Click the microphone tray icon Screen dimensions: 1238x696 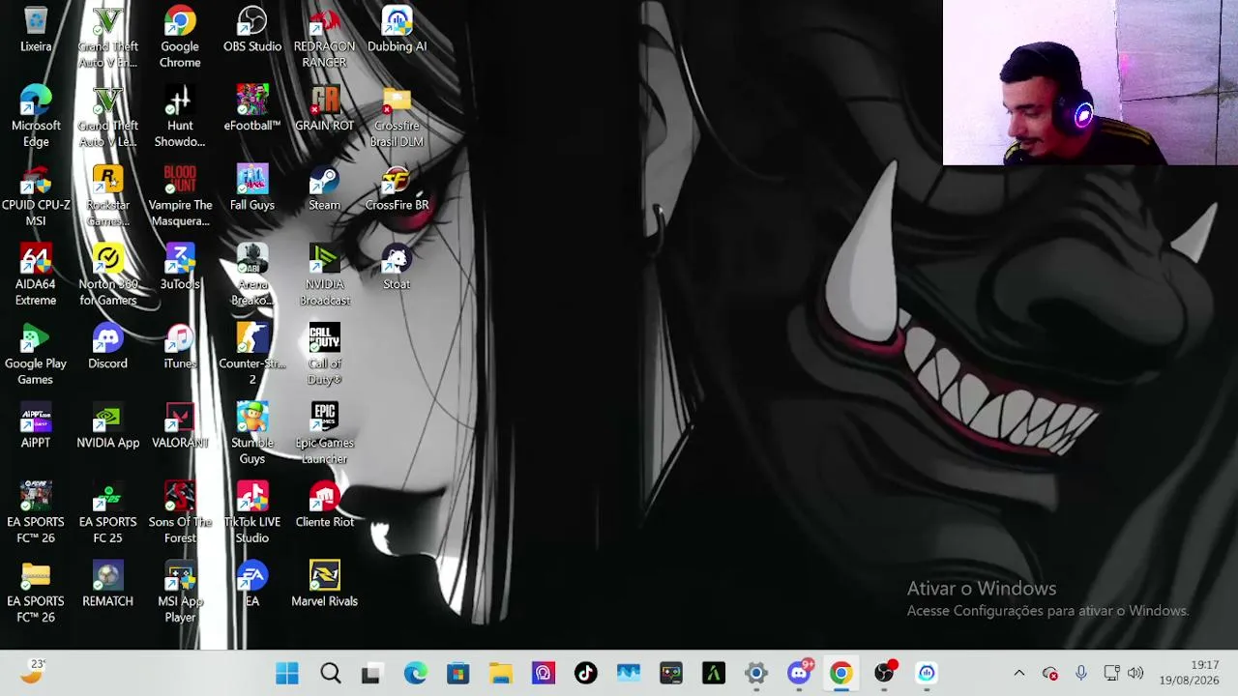[1080, 673]
